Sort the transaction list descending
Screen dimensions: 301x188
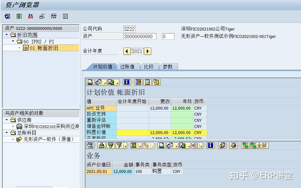pyautogui.click(x=111, y=146)
